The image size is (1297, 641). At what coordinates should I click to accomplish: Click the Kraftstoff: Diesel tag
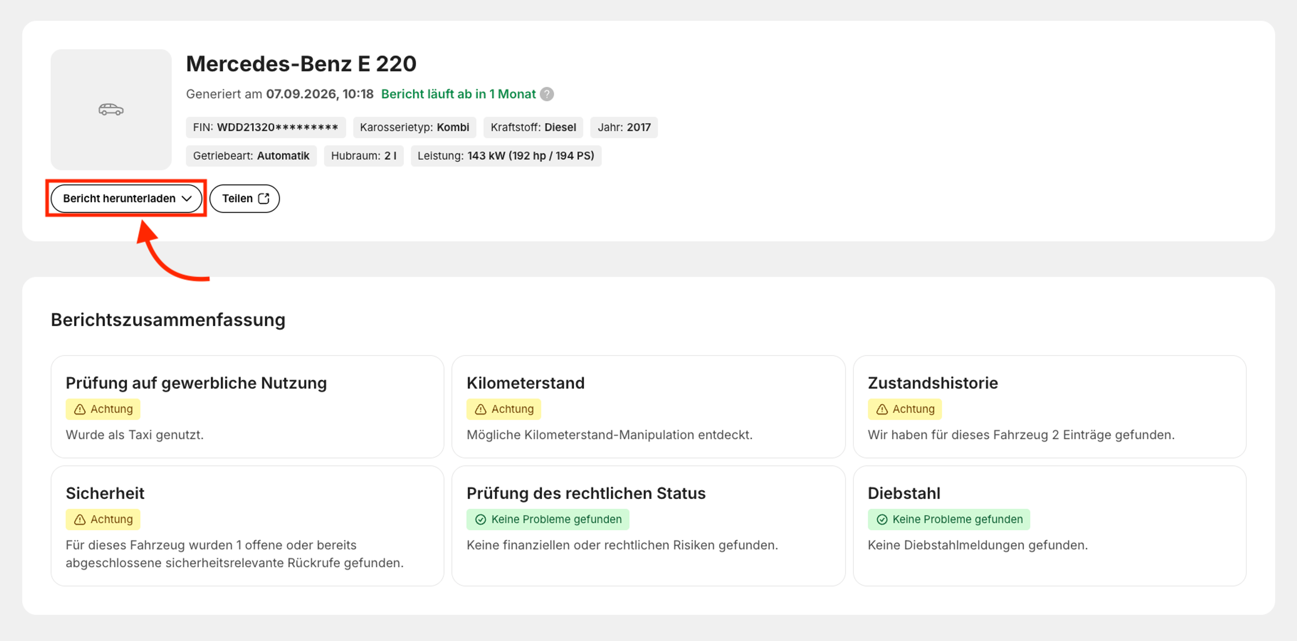pos(533,127)
